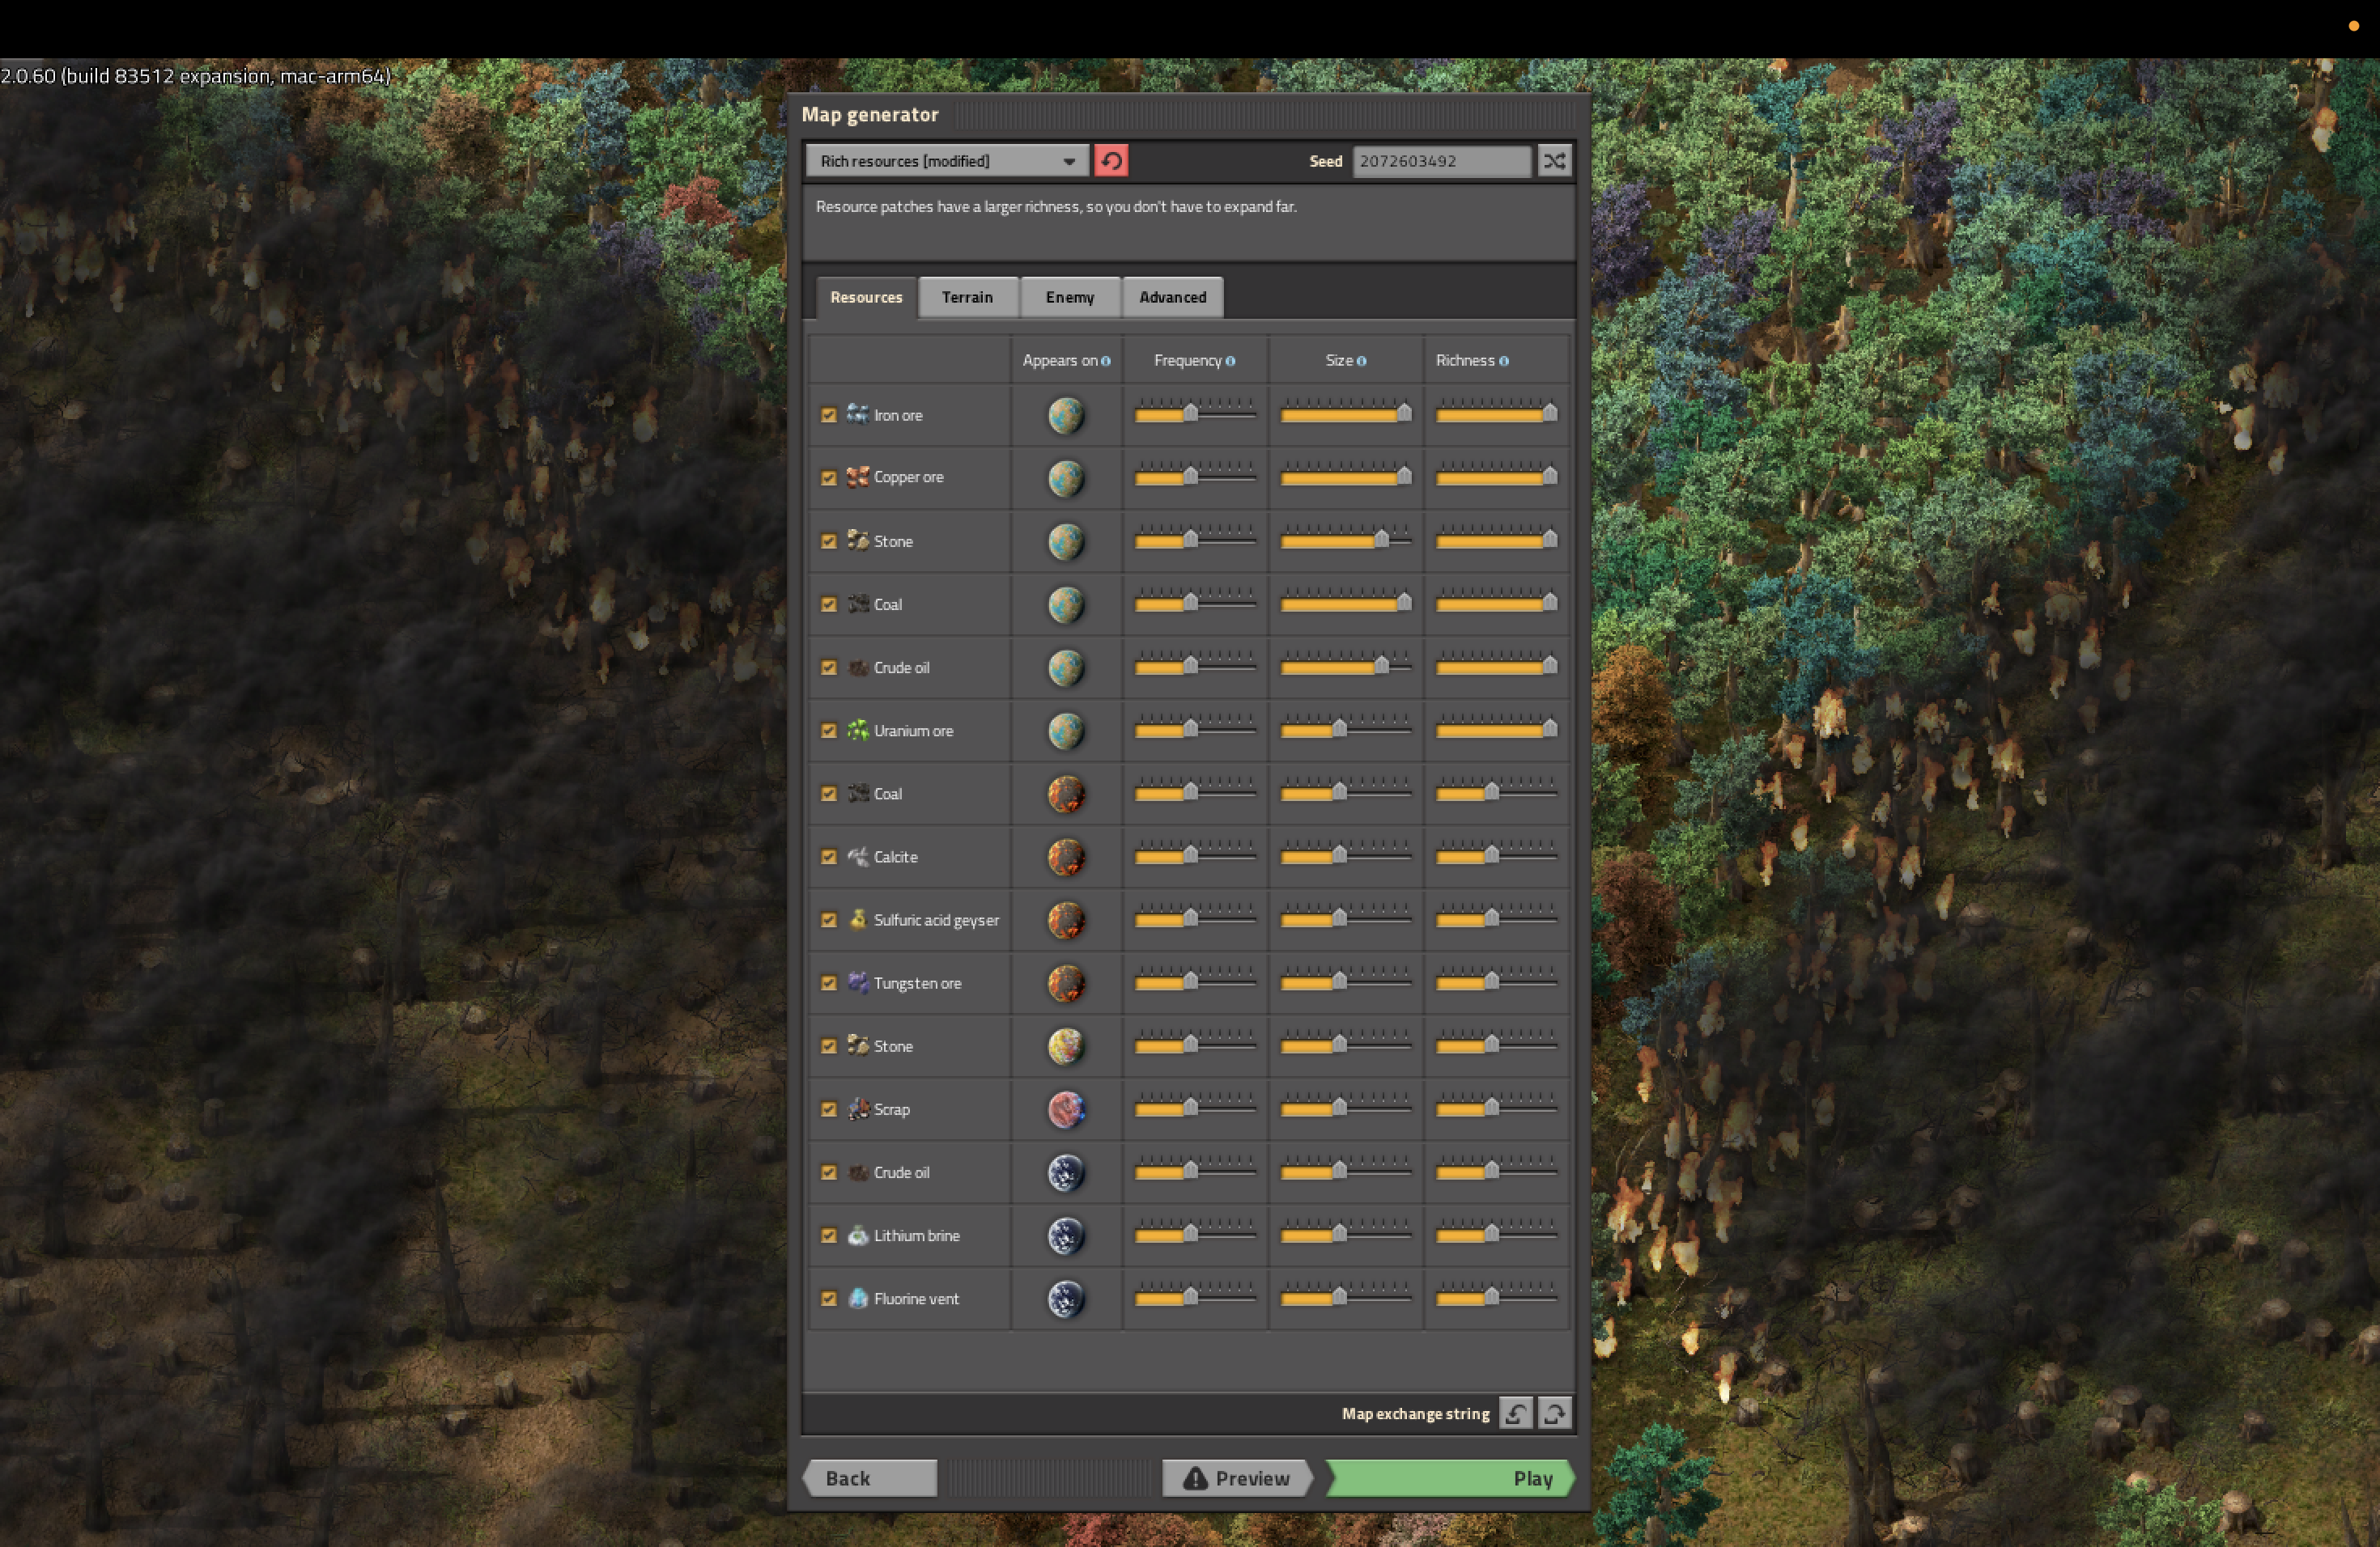Uncheck the Scrap resource

pos(828,1109)
